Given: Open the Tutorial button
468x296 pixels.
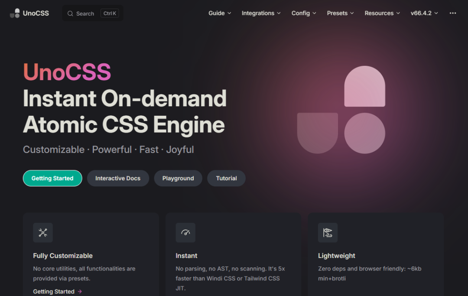Looking at the screenshot, I should pyautogui.click(x=227, y=178).
